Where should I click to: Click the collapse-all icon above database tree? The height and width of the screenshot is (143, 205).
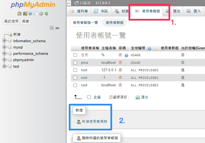[x=52, y=28]
